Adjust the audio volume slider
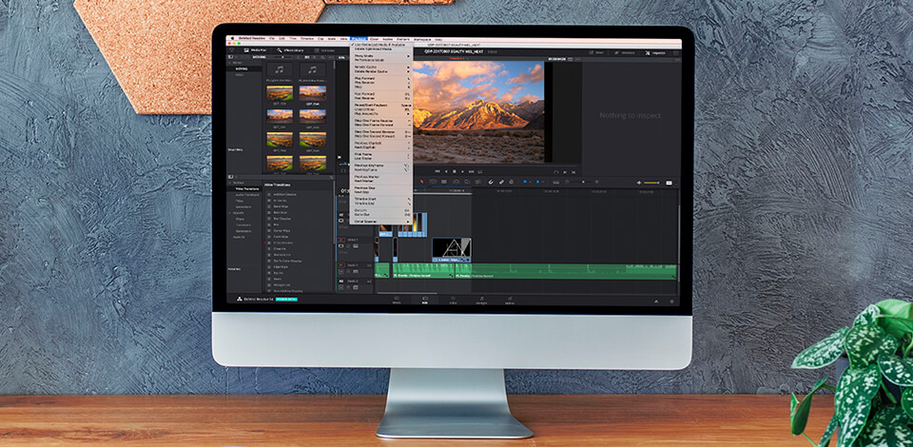The width and height of the screenshot is (913, 447). click(x=651, y=183)
